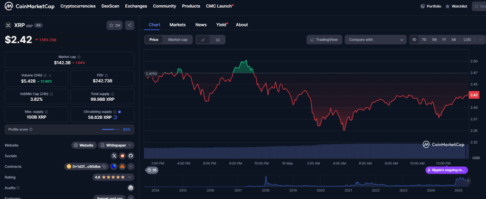Expand more contracts chevron

pos(131,166)
